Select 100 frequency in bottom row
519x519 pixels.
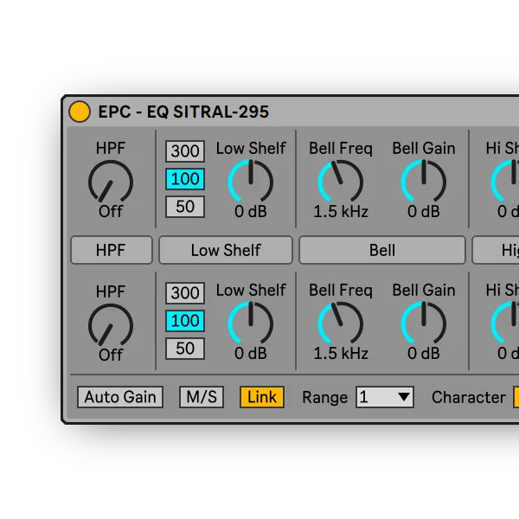[185, 321]
